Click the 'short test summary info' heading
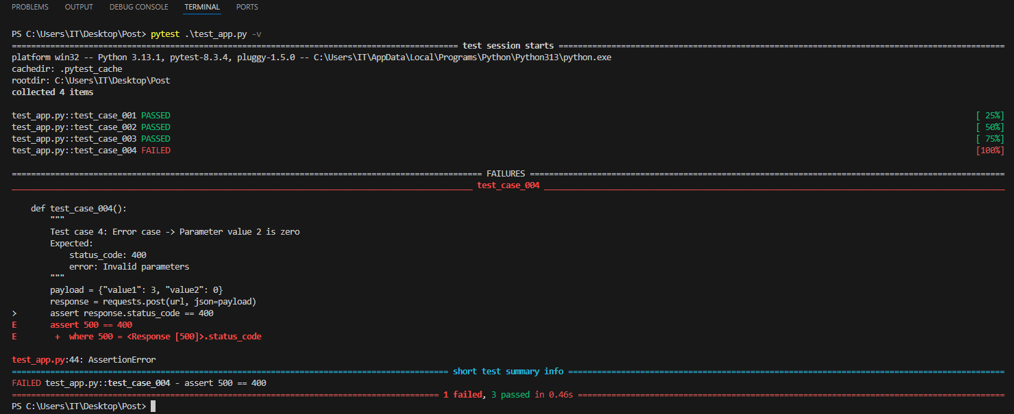The width and height of the screenshot is (1014, 414). [508, 371]
